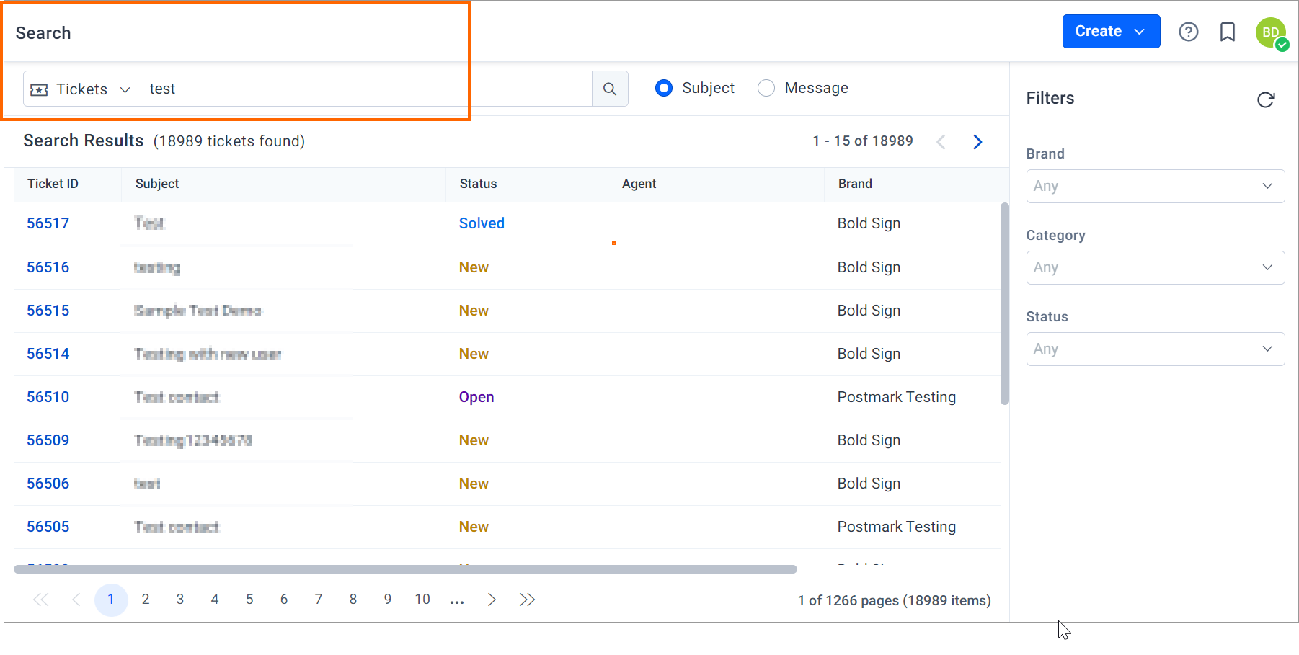
Task: Click Open status of ticket 56510
Action: coord(476,397)
